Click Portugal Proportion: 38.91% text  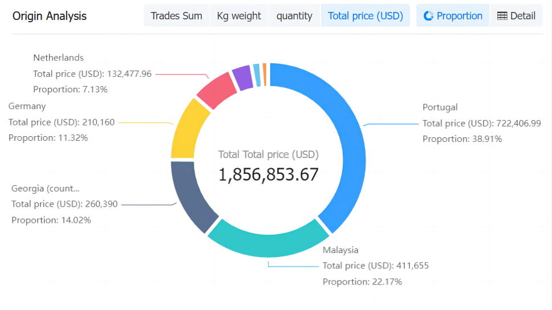pos(462,139)
